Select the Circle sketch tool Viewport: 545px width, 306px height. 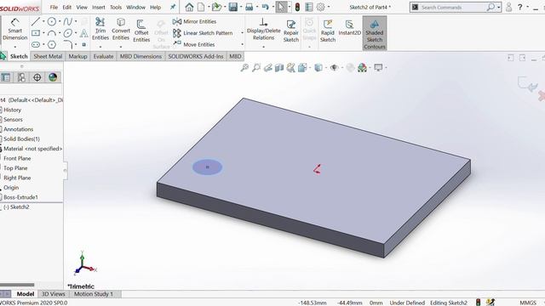(x=52, y=22)
